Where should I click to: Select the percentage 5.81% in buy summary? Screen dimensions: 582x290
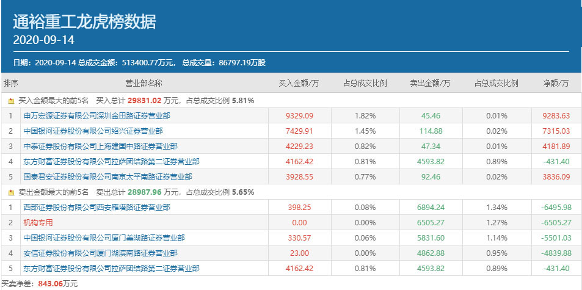[x=243, y=101]
